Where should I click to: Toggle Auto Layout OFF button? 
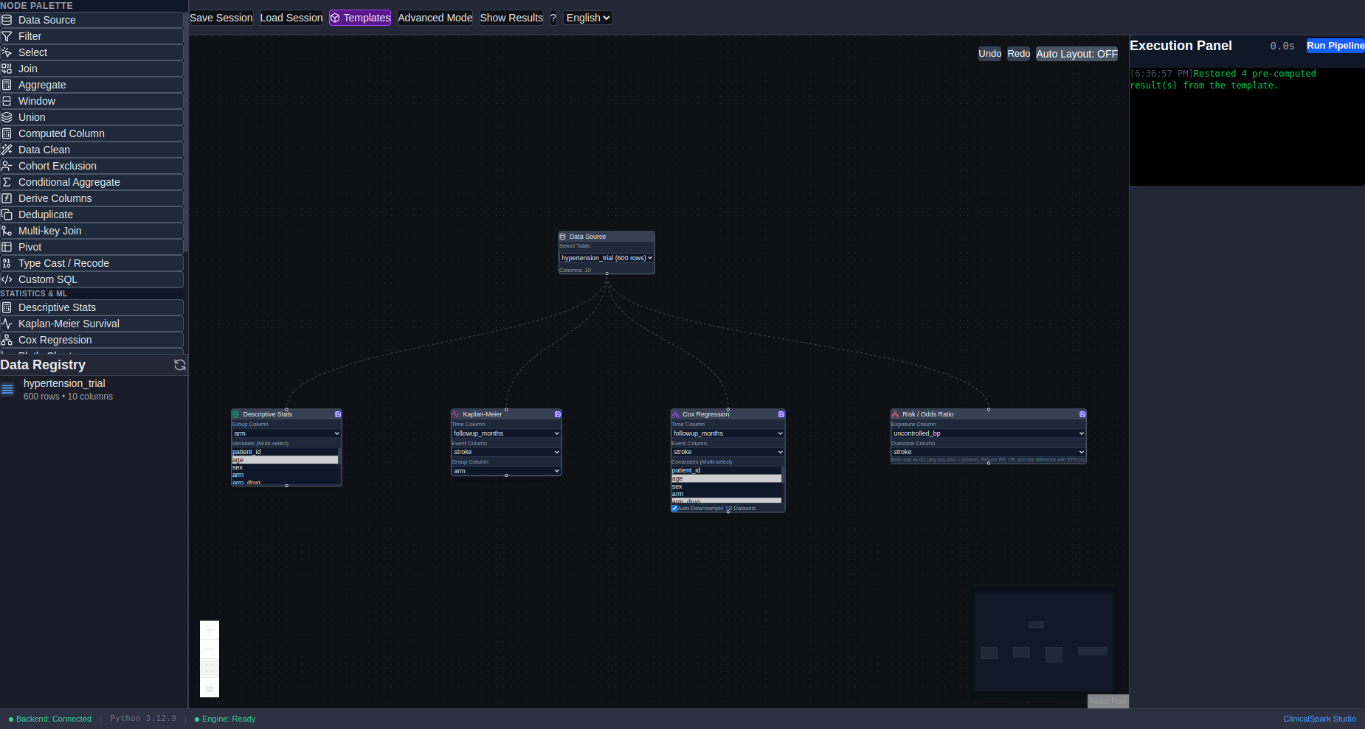pos(1077,54)
